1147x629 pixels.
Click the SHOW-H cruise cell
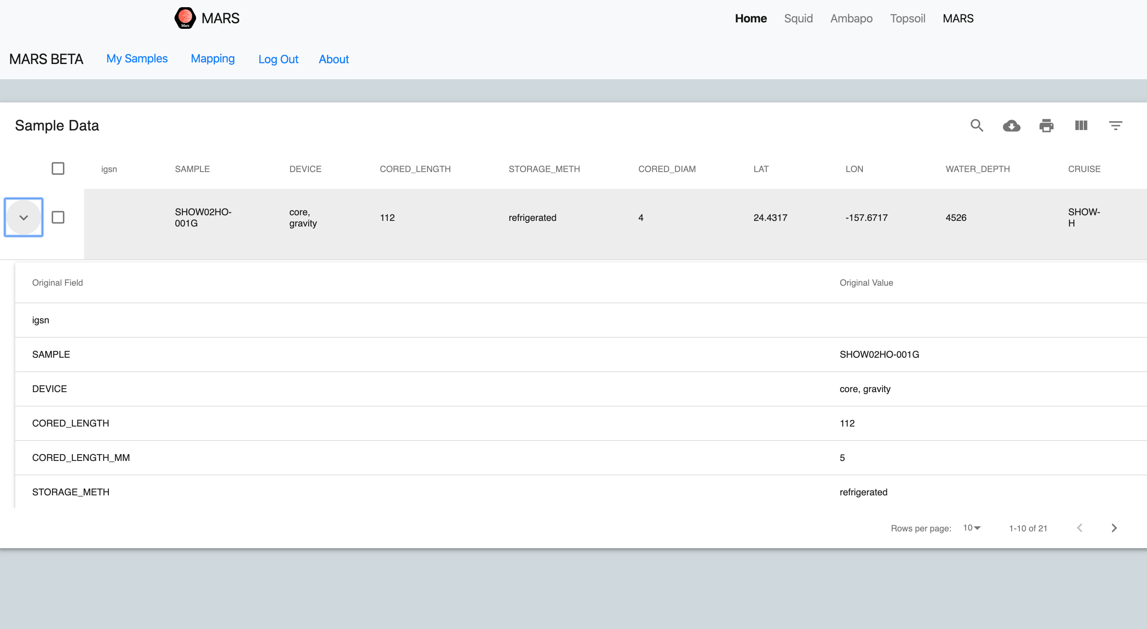click(x=1084, y=217)
